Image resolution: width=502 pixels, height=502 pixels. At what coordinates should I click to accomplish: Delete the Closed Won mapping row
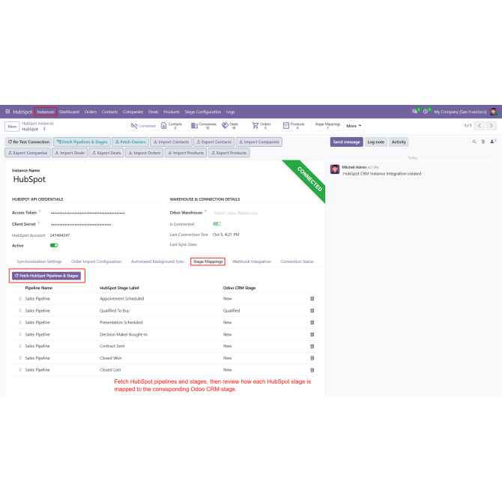[312, 358]
